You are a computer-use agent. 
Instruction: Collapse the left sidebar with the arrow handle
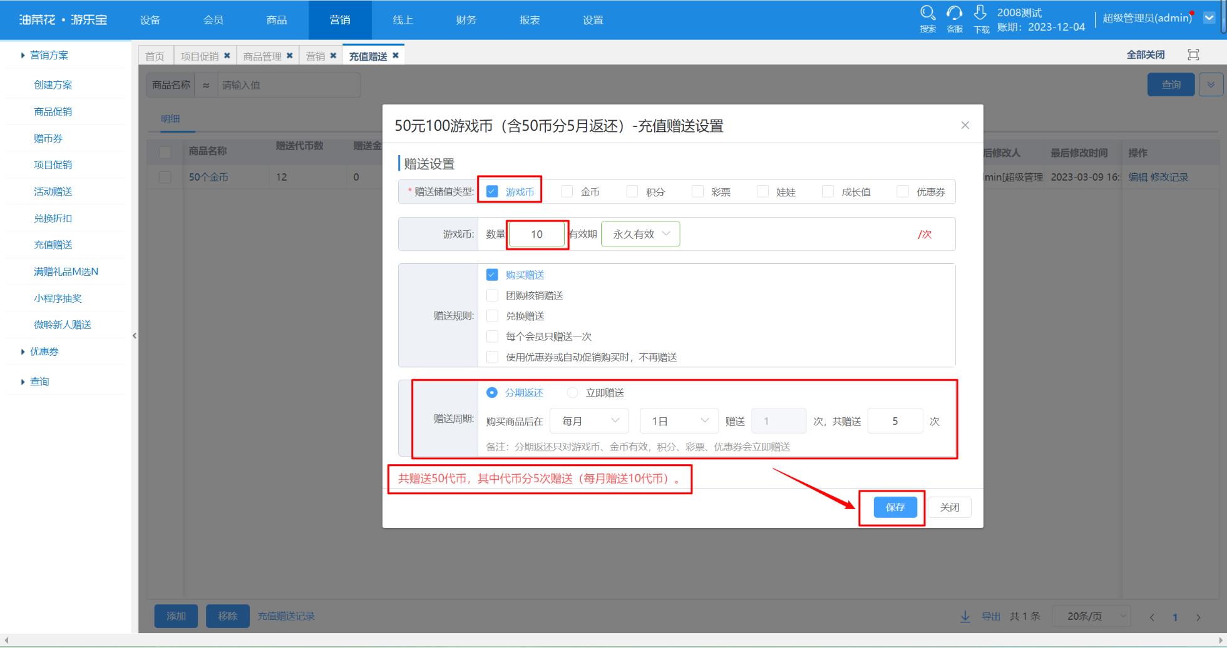[135, 336]
